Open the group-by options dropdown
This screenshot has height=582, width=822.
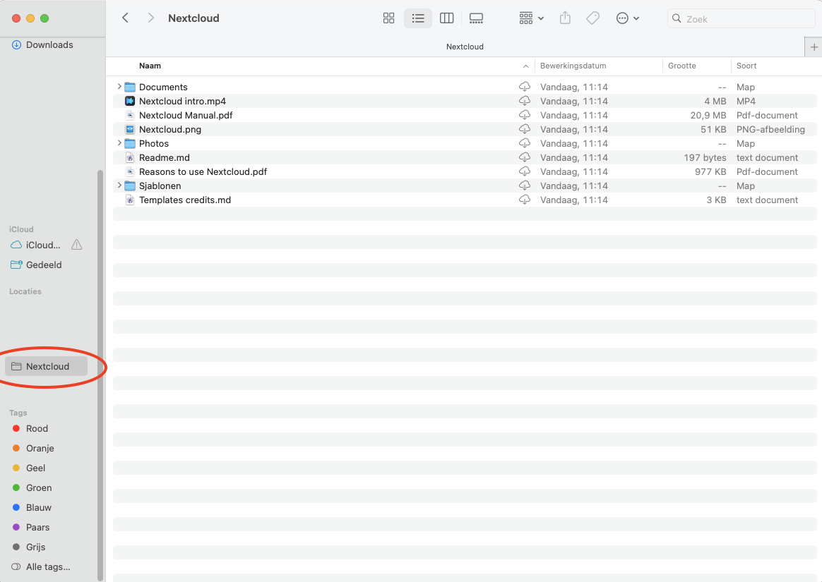[x=532, y=18]
